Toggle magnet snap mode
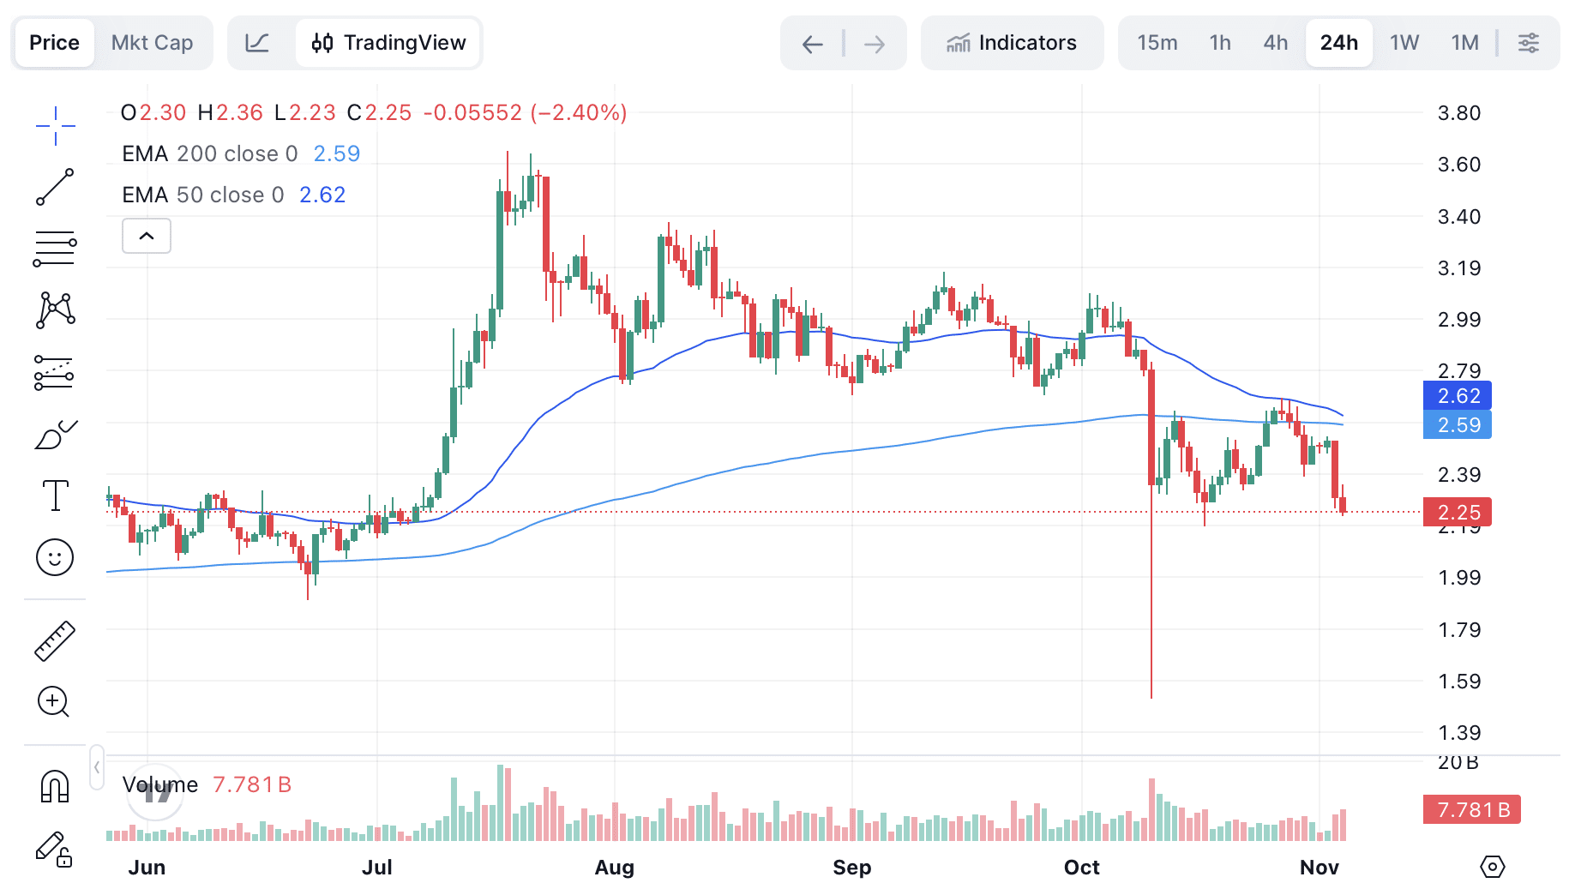Viewport: 1569px width, 895px height. pos(54,784)
